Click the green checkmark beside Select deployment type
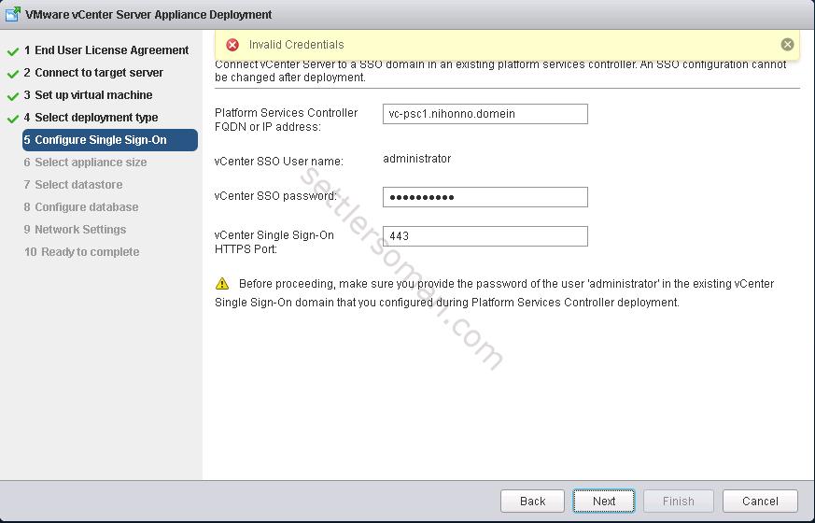 [13, 119]
